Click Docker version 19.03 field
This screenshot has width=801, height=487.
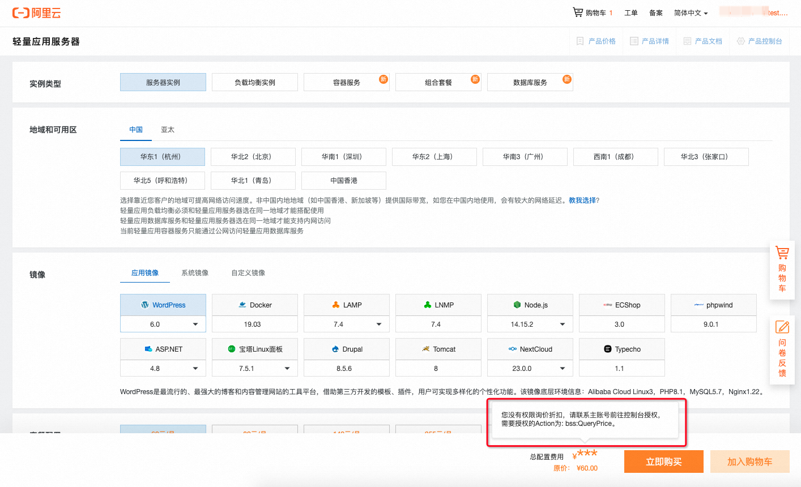pyautogui.click(x=255, y=324)
